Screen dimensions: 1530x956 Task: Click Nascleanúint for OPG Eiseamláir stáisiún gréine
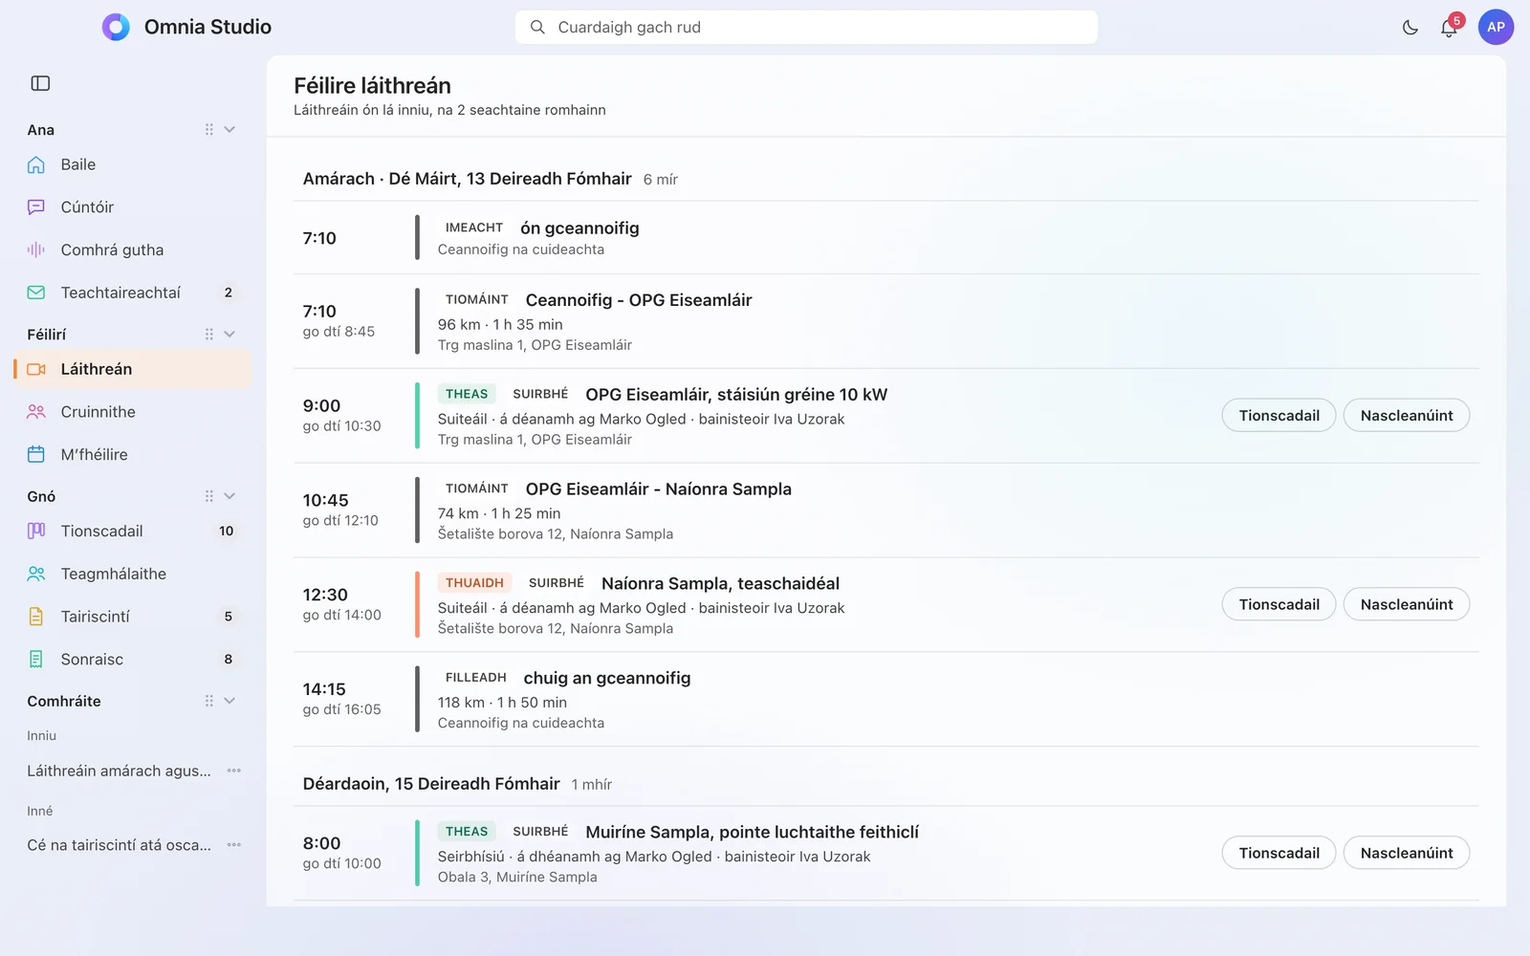pos(1406,415)
